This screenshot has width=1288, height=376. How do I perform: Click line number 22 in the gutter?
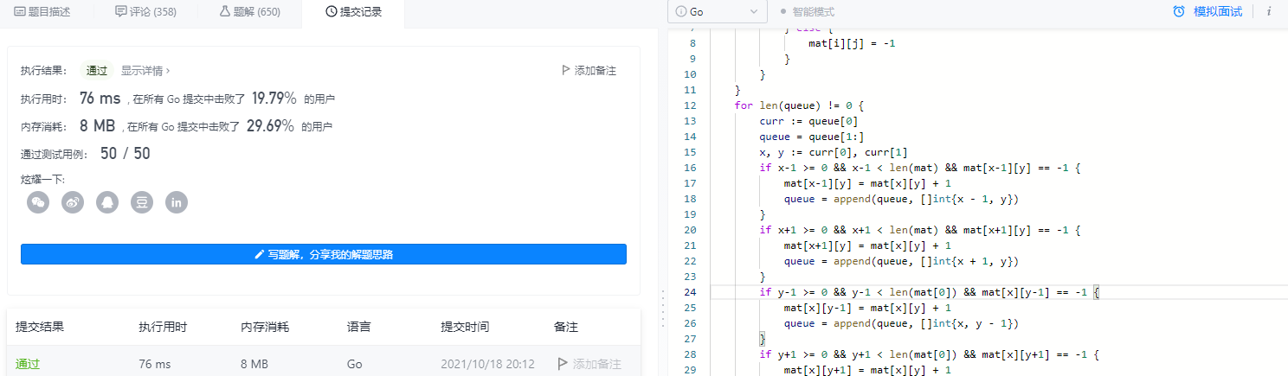click(x=690, y=261)
